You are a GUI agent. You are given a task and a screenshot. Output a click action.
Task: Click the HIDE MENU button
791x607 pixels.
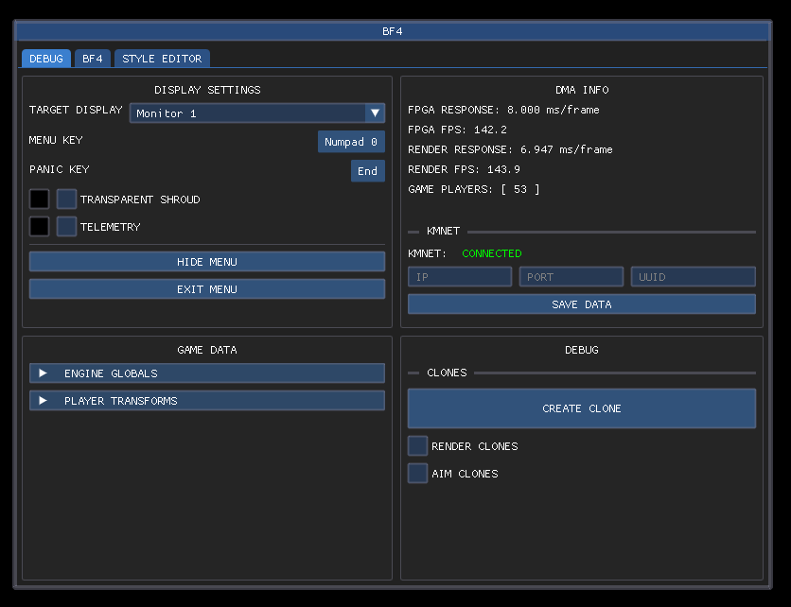pyautogui.click(x=207, y=262)
